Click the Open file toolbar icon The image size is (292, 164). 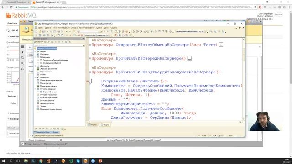[x=40, y=31]
